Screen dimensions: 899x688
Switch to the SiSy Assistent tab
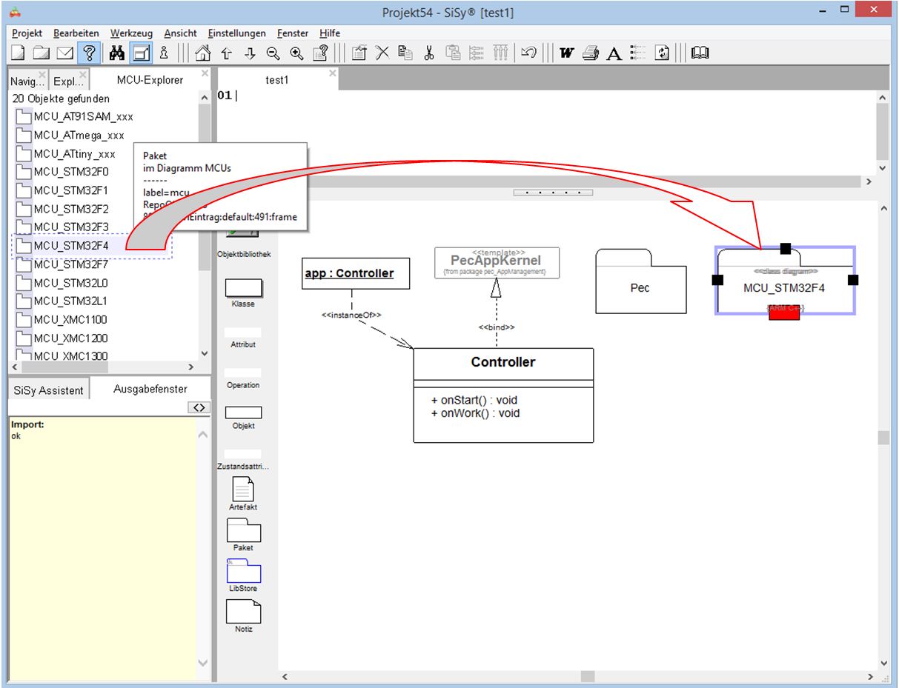pyautogui.click(x=49, y=390)
